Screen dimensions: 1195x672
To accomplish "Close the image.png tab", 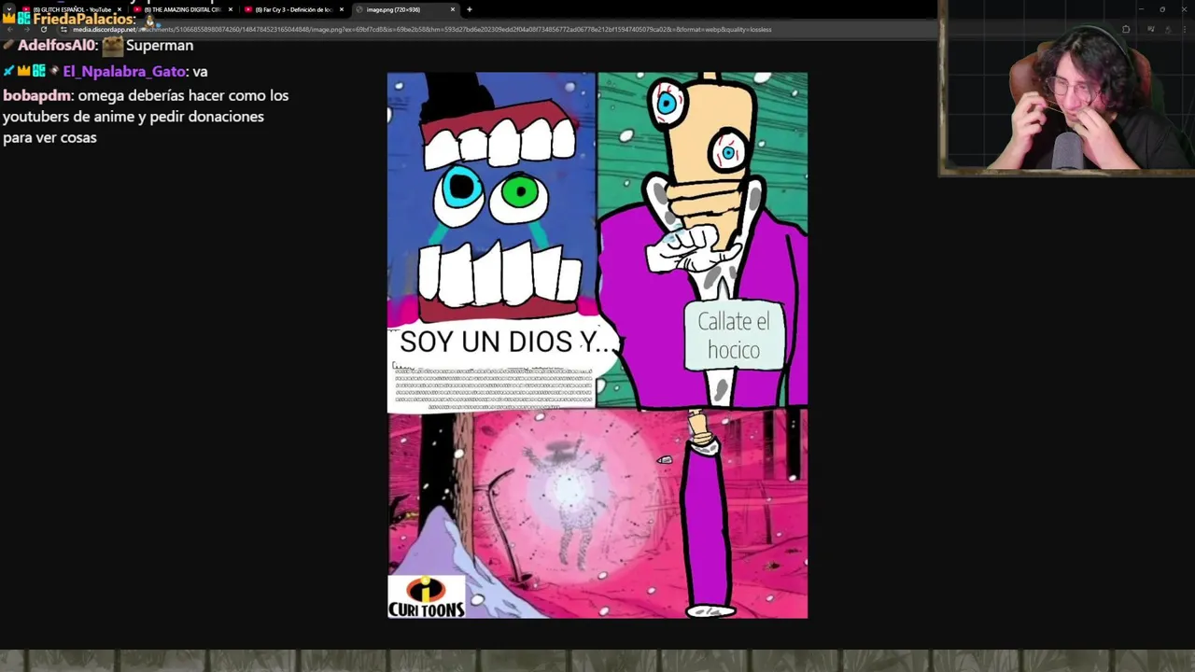I will pos(453,9).
